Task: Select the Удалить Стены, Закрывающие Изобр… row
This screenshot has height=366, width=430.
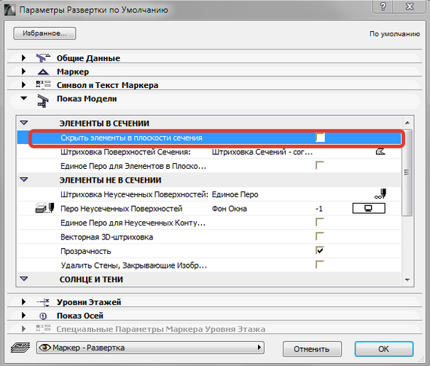Action: click(209, 265)
